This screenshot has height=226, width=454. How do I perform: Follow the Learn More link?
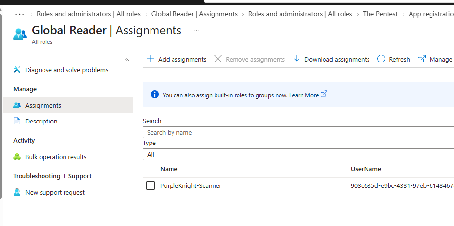click(x=304, y=95)
